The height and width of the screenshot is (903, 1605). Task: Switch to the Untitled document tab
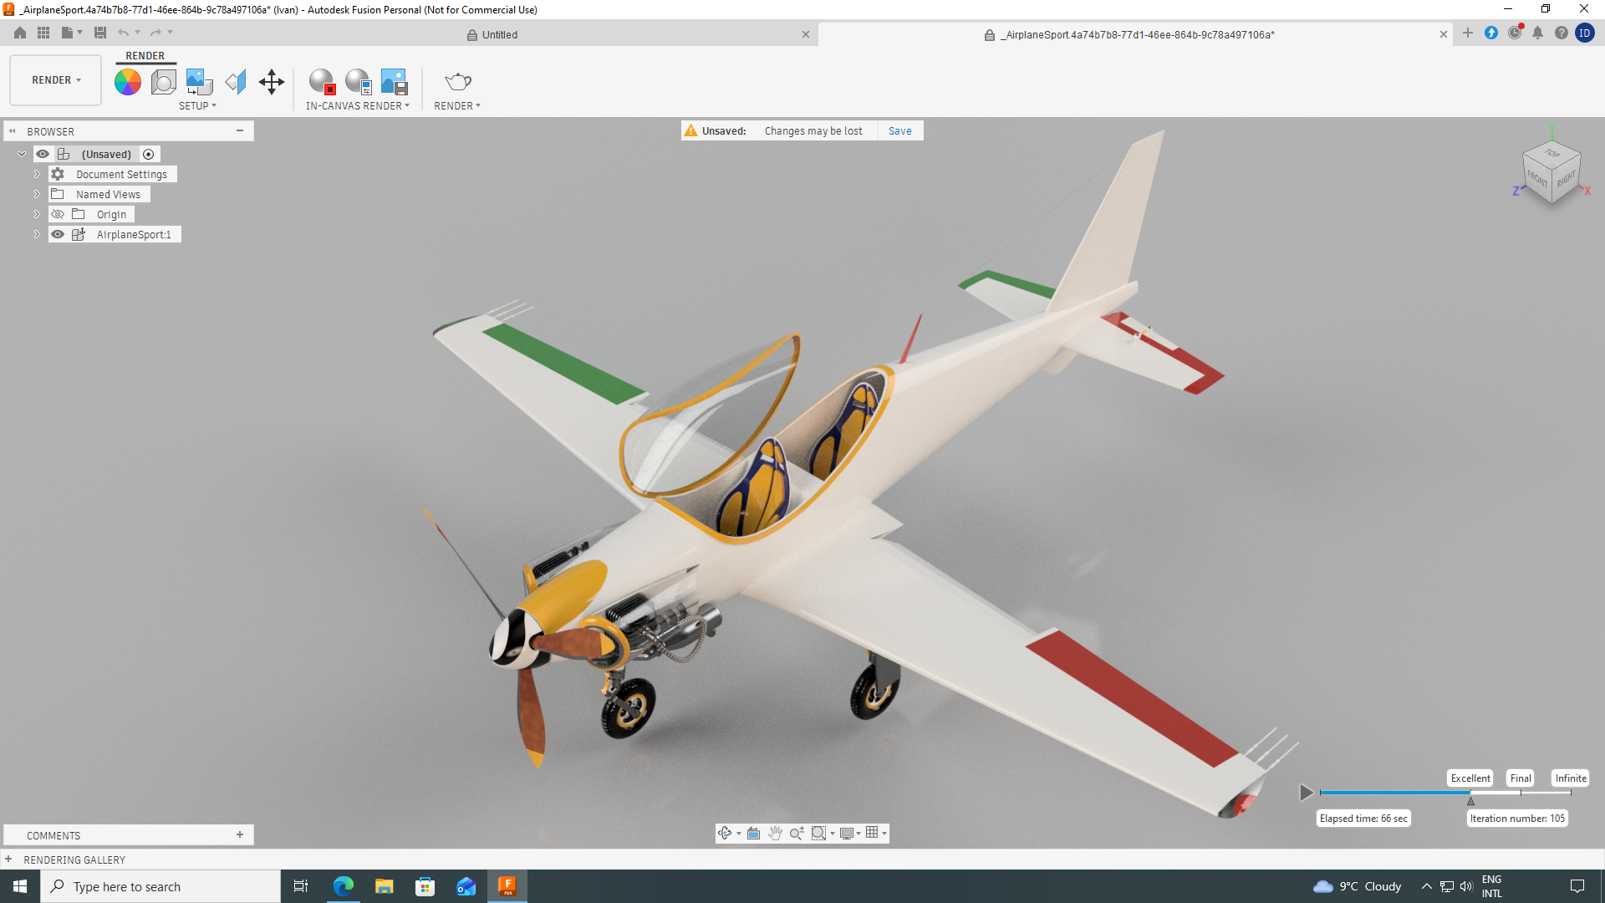coord(499,35)
